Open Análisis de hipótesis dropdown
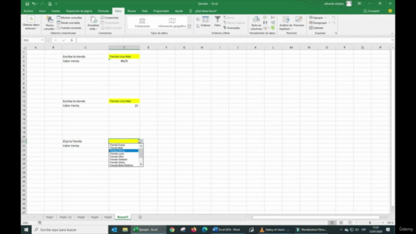Image resolution: width=416 pixels, height=234 pixels. click(286, 23)
